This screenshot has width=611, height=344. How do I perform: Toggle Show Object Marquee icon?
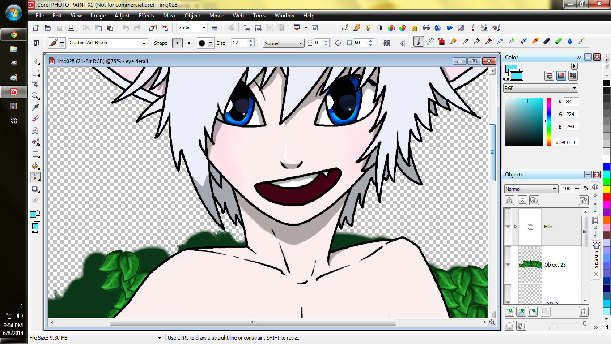[x=258, y=28]
